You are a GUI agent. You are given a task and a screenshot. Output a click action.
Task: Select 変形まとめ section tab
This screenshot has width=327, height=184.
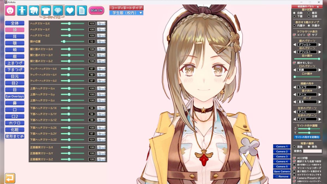click(15, 136)
